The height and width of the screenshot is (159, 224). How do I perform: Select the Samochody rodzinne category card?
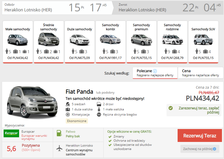[172, 42]
